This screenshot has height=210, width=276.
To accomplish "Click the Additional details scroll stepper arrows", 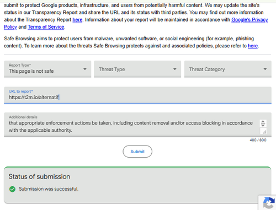I will click(x=263, y=123).
